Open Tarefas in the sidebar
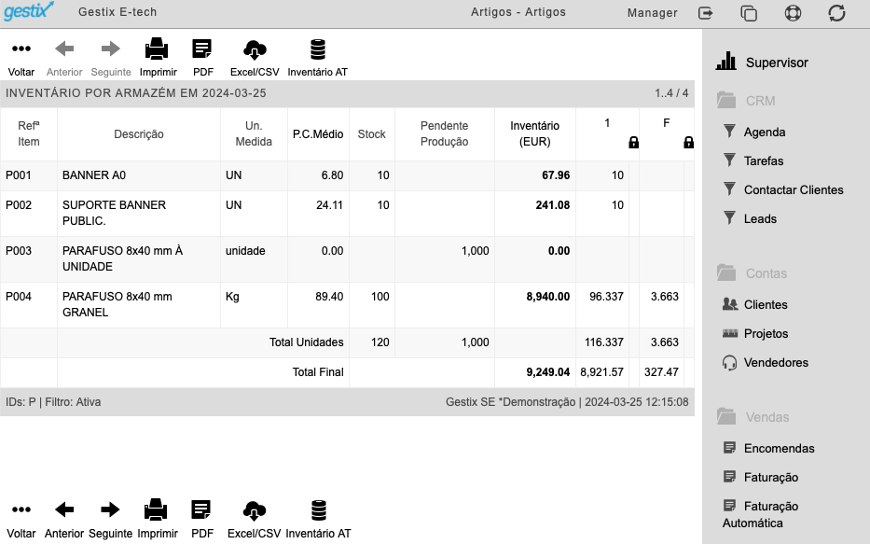870x544 pixels. tap(753, 161)
